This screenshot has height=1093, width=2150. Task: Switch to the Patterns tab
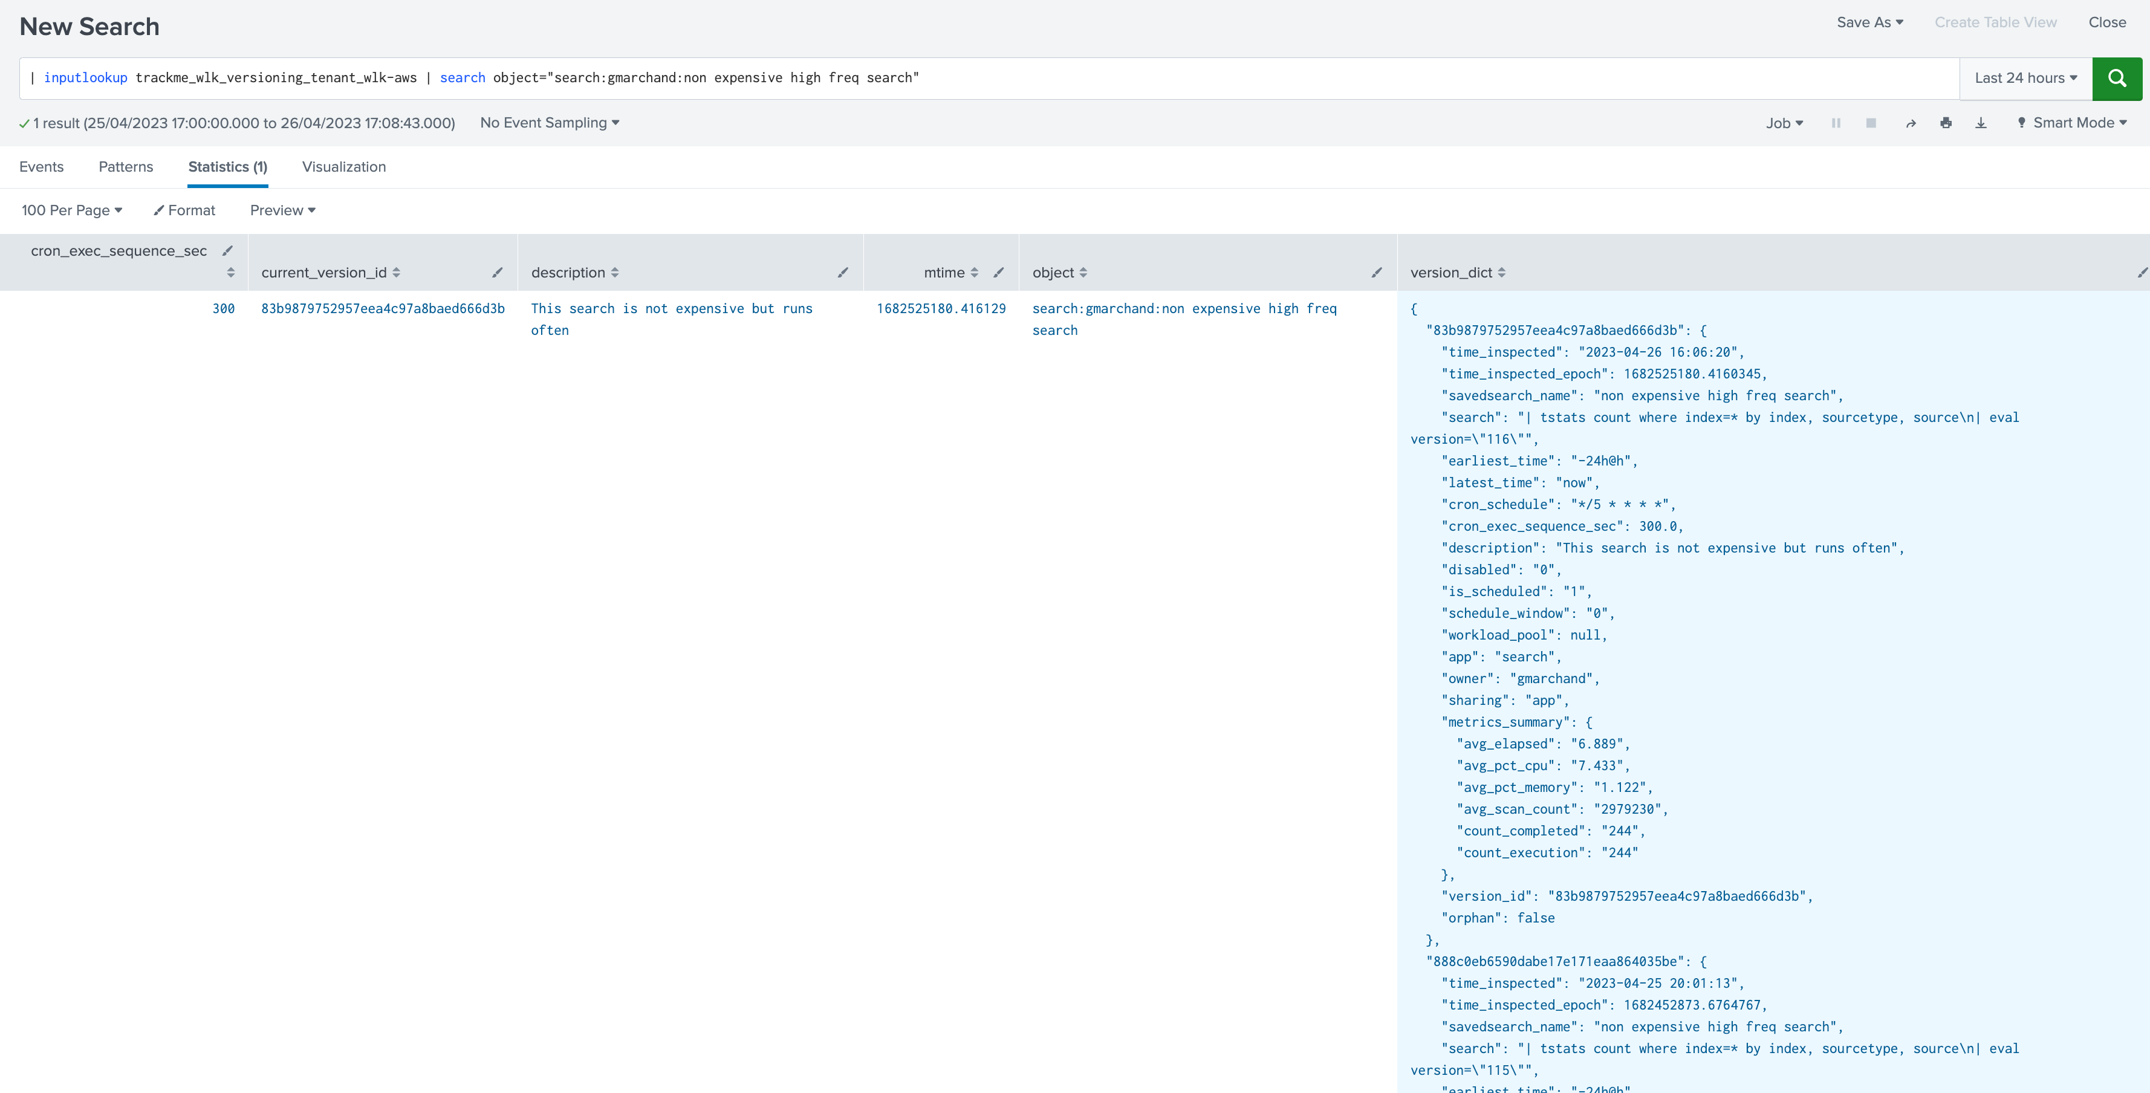click(x=126, y=167)
